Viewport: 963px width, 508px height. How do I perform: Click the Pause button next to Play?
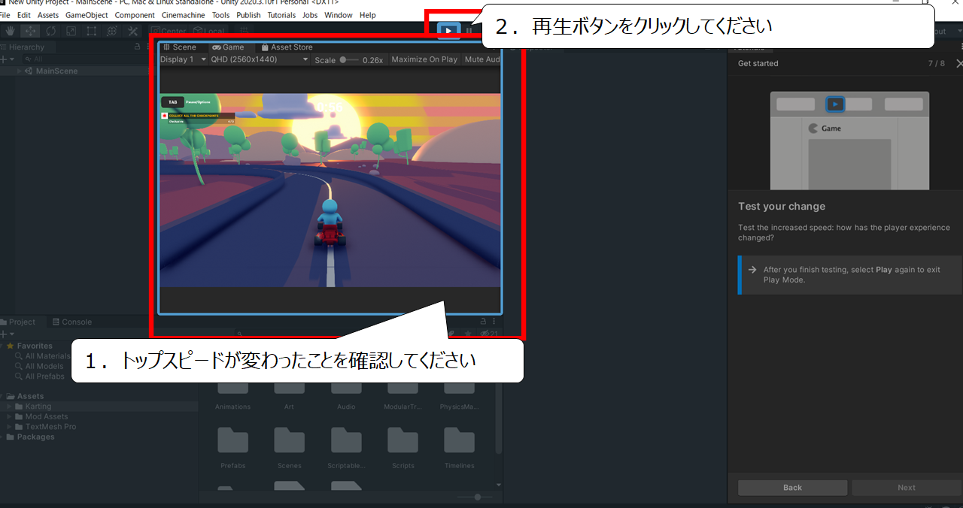coord(469,31)
